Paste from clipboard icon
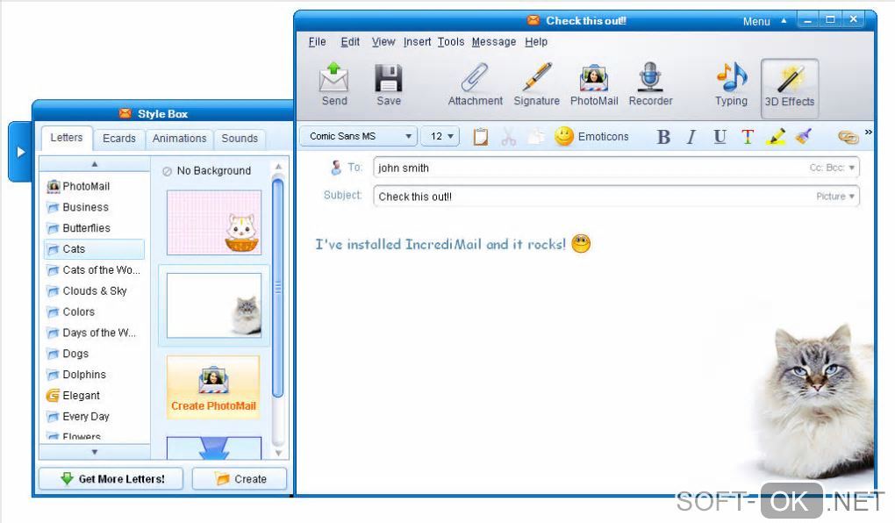This screenshot has width=895, height=523. pos(481,137)
